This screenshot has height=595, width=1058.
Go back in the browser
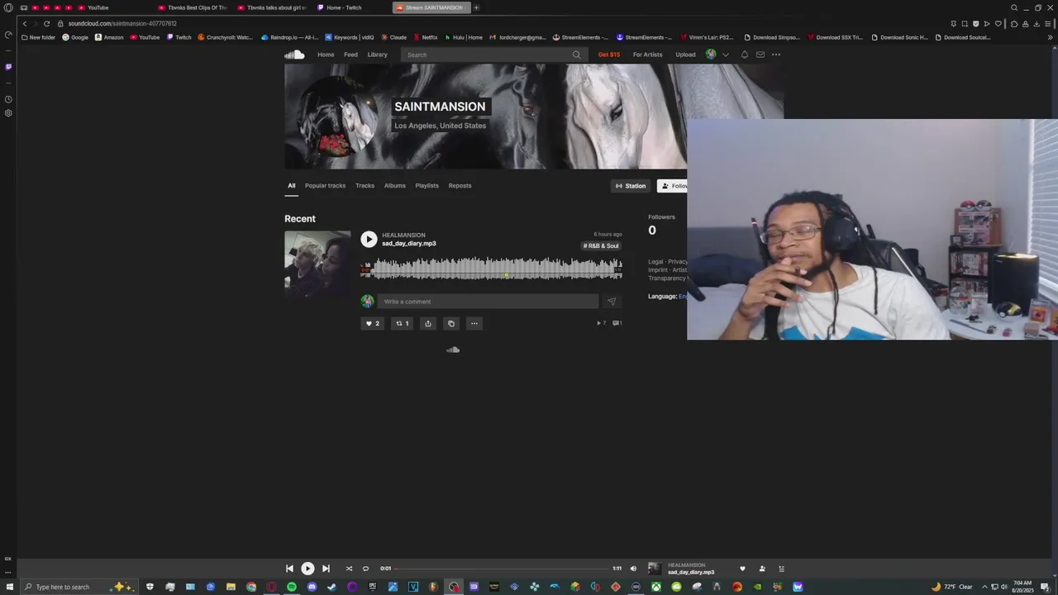[25, 23]
